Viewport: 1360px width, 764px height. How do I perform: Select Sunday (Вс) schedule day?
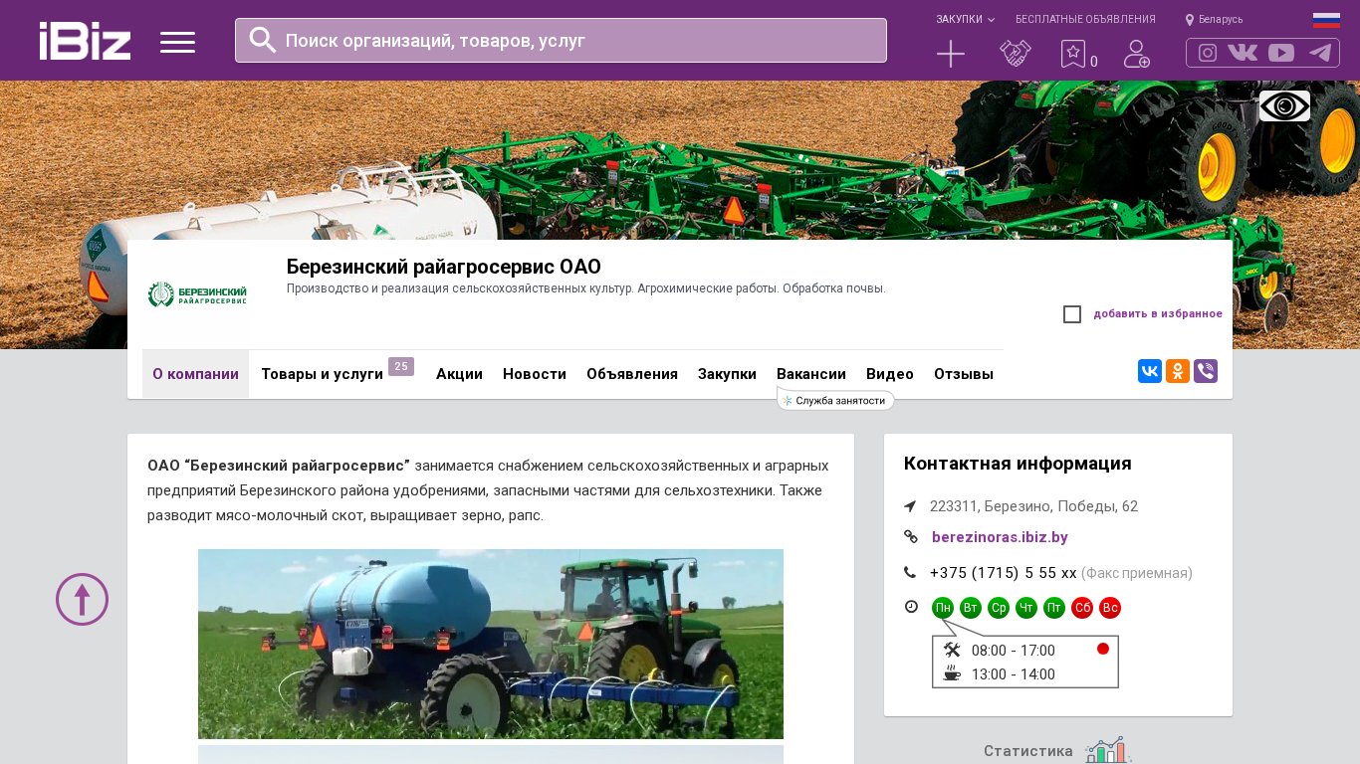coord(1110,608)
